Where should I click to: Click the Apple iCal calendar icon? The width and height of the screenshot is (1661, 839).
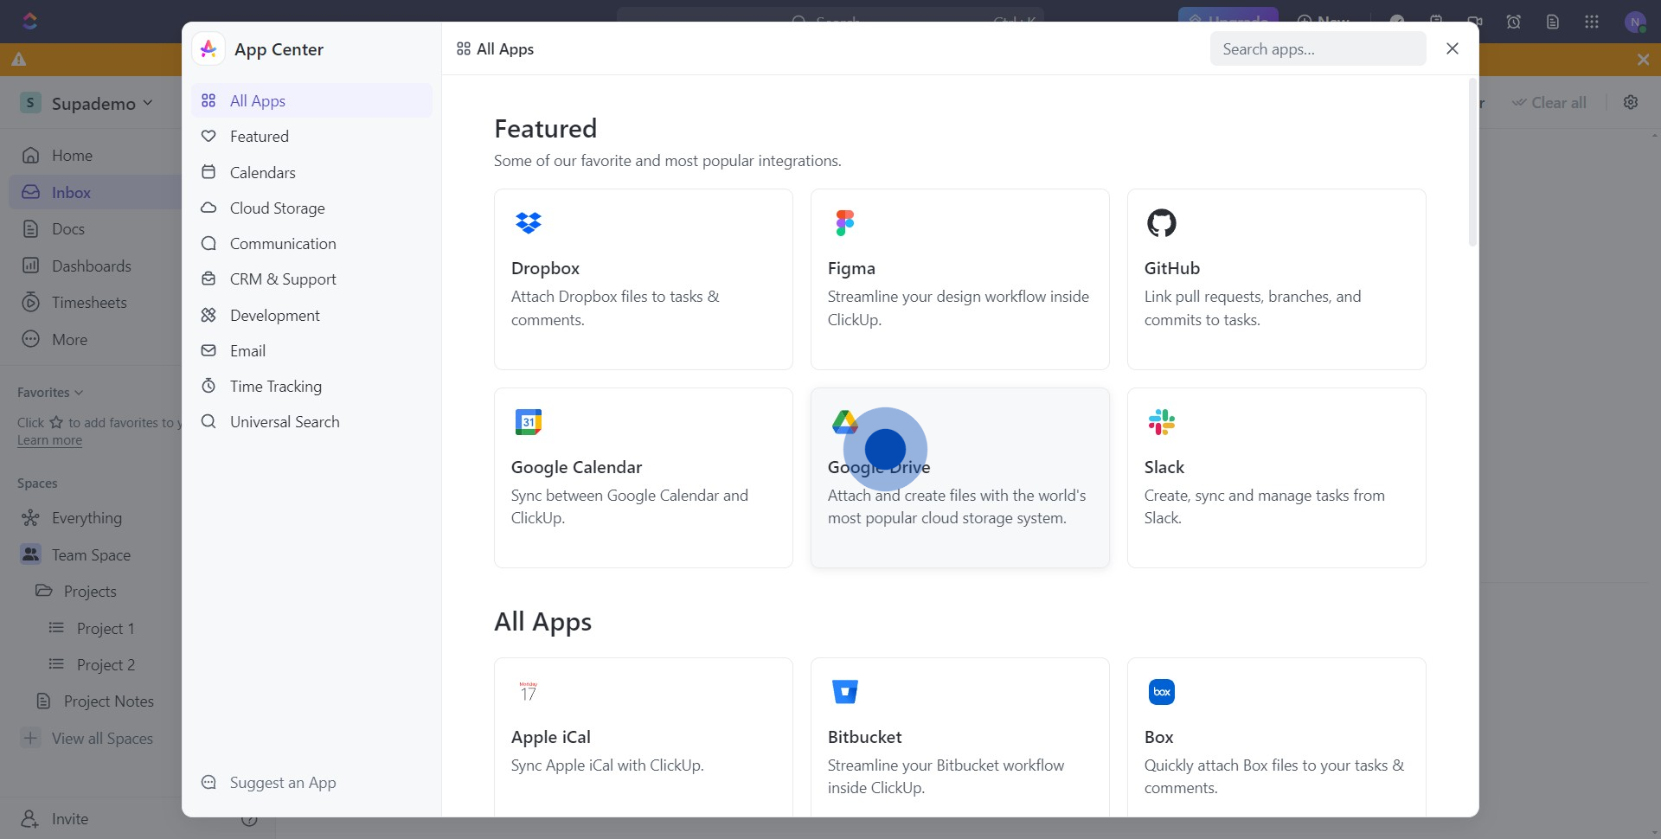click(528, 692)
